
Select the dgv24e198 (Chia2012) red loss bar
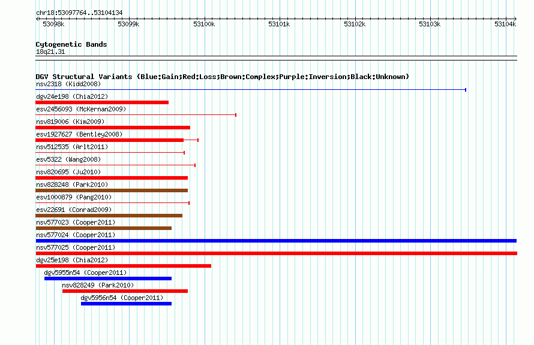(102, 102)
